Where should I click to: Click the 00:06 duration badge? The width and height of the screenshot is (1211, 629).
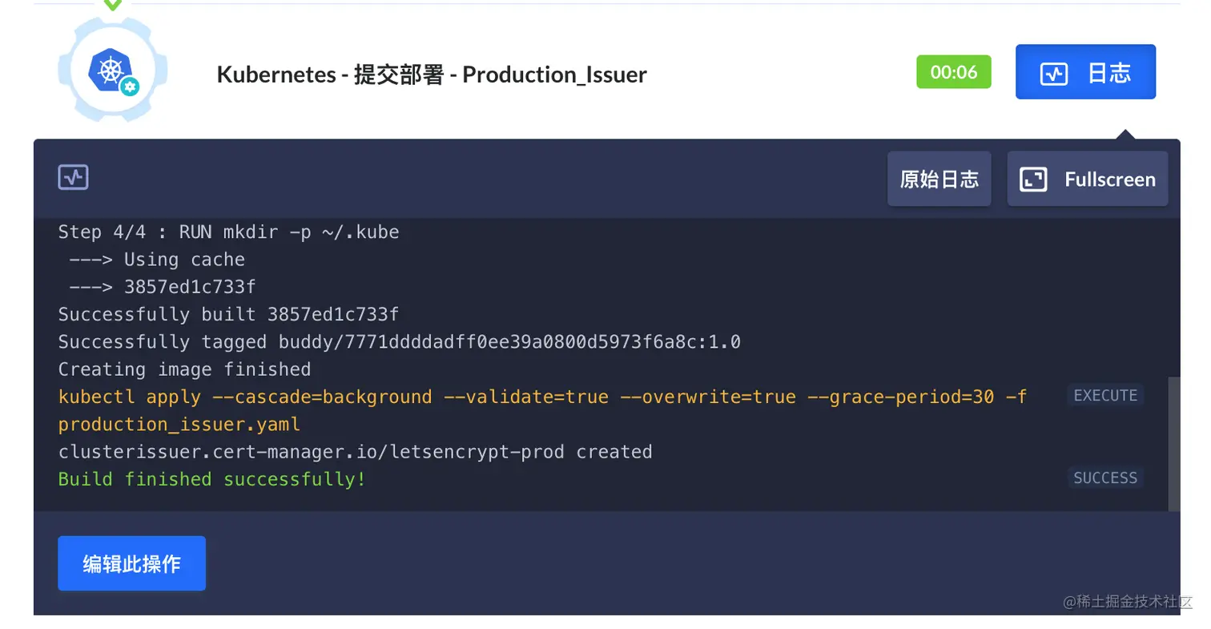[953, 72]
